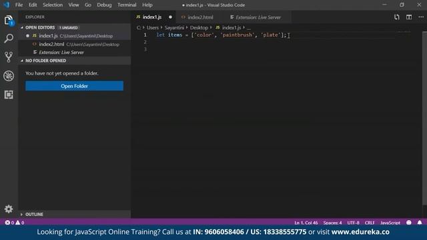This screenshot has height=240, width=427.
Task: Split the editor to the right
Action: 409,17
